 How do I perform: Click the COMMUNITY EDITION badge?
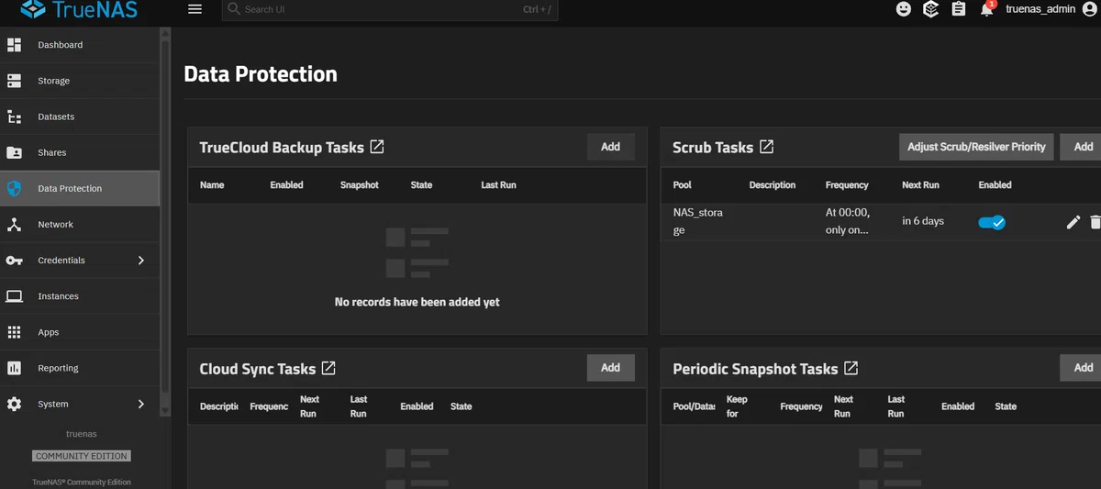82,456
